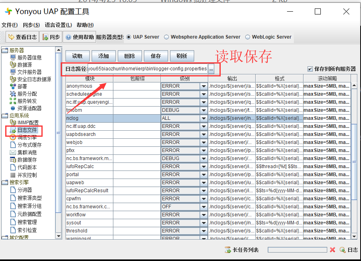Image resolution: width=361 pixels, height=261 pixels.
Task: Click the long task progress bar
Action: (x=297, y=250)
